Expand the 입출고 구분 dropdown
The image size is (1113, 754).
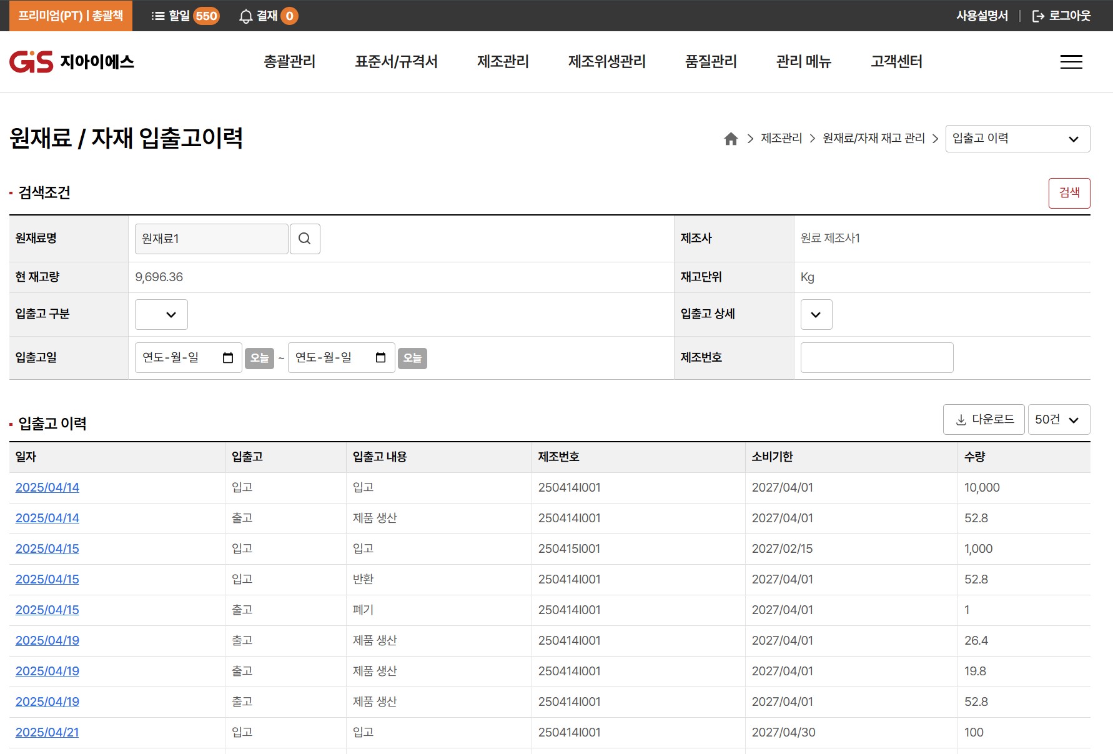coord(161,314)
